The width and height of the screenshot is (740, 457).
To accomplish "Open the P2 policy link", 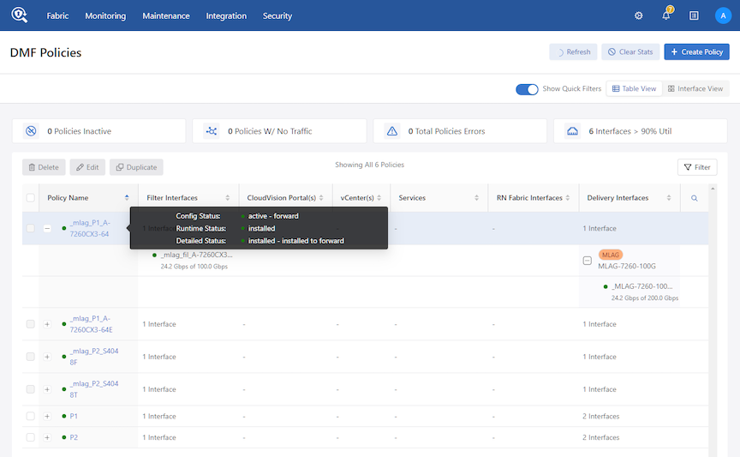I will click(74, 437).
